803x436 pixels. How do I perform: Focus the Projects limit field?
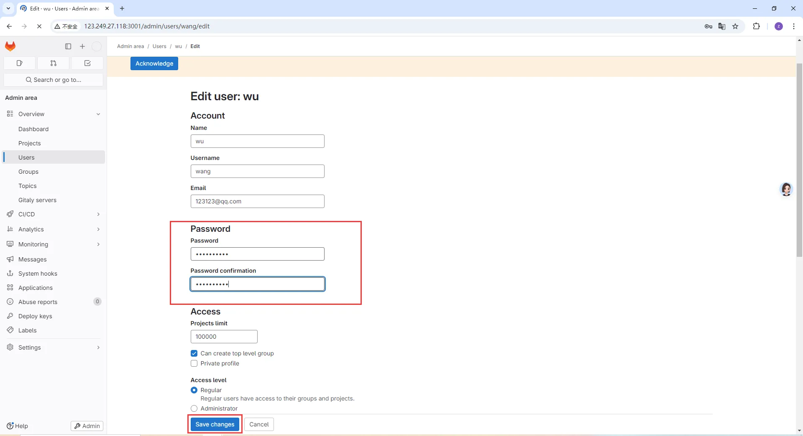tap(224, 337)
